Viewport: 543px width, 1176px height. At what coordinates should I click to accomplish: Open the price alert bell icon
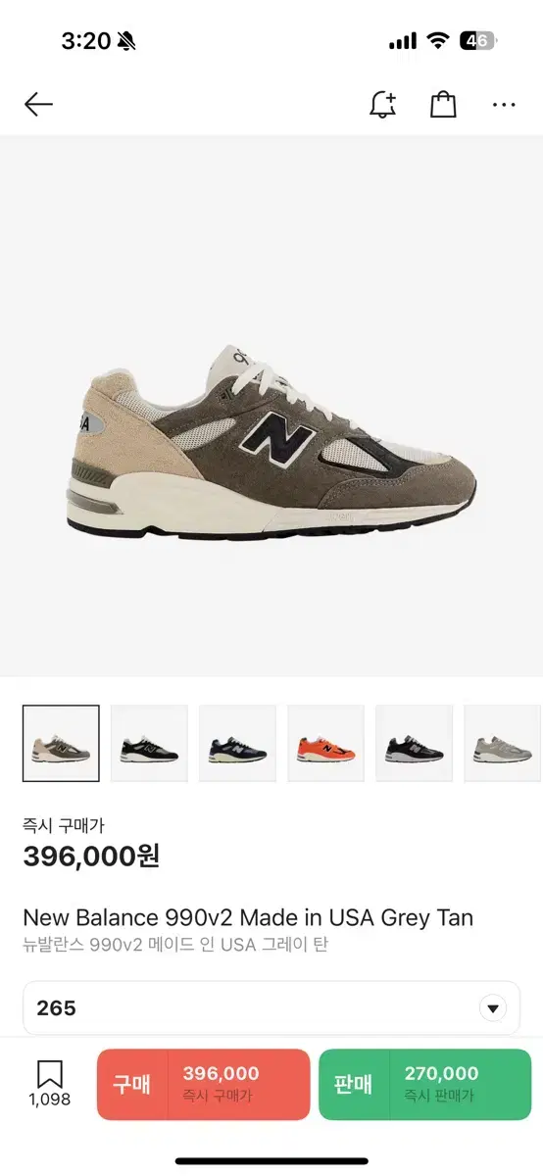click(382, 105)
